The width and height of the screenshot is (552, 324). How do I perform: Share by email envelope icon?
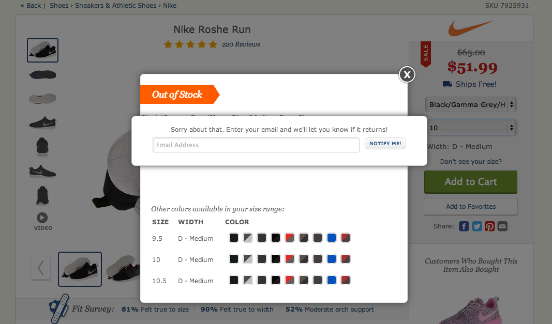(x=502, y=226)
